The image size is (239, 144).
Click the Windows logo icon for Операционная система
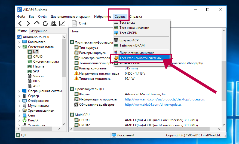pos(24,91)
